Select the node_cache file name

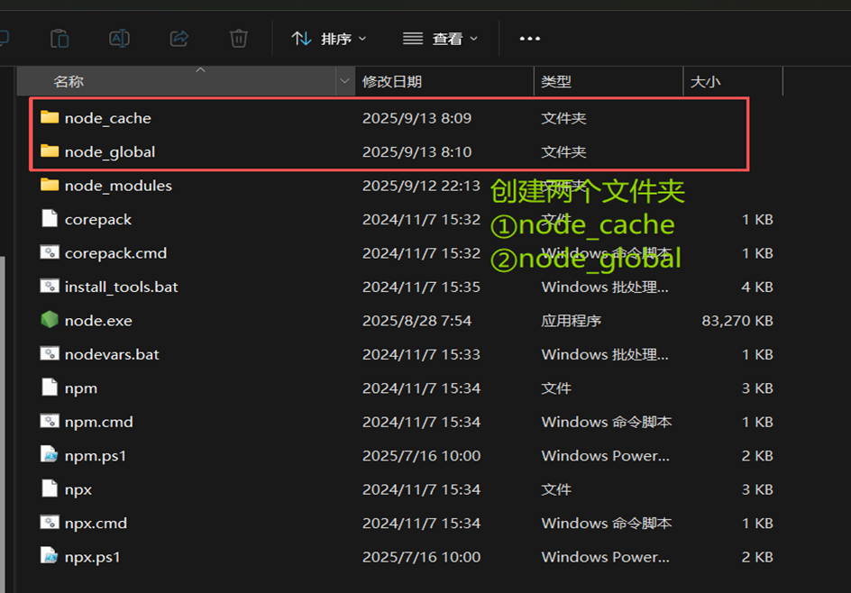(x=107, y=118)
